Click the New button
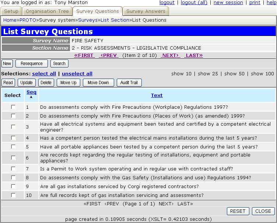The image size is (277, 223). pyautogui.click(x=7, y=64)
